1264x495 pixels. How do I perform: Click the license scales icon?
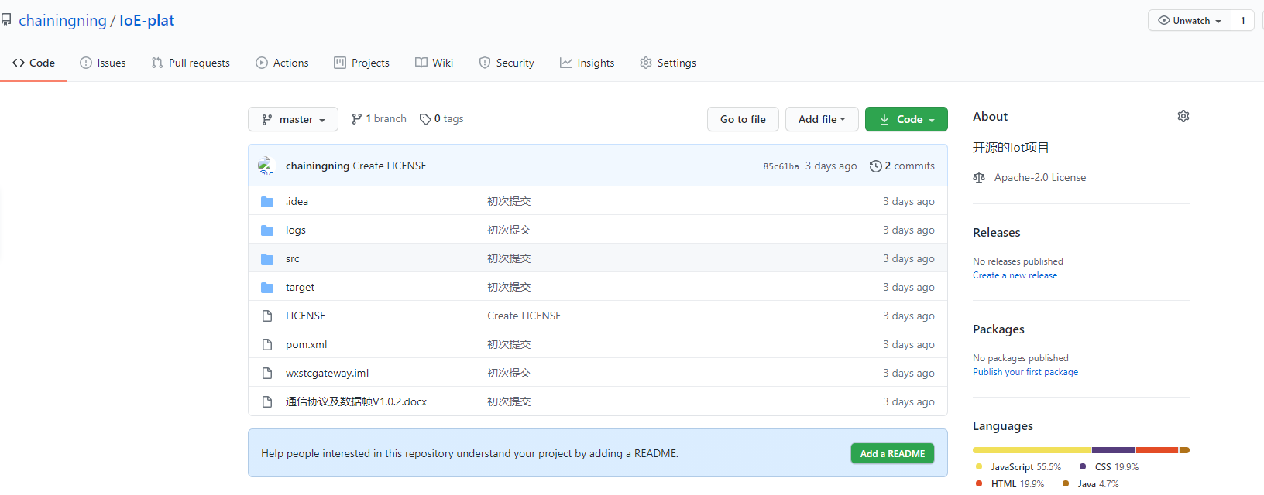pyautogui.click(x=979, y=177)
